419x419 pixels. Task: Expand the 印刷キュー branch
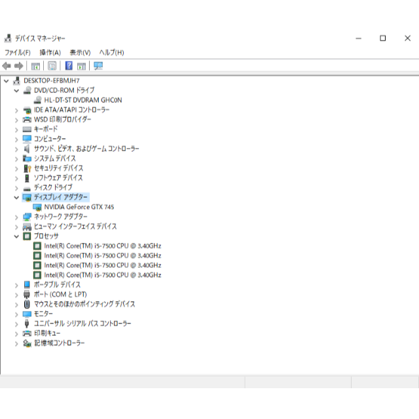click(16, 334)
